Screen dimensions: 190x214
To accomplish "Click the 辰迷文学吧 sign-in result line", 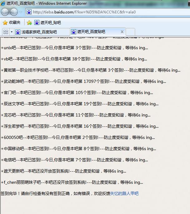I will (x=80, y=104).
